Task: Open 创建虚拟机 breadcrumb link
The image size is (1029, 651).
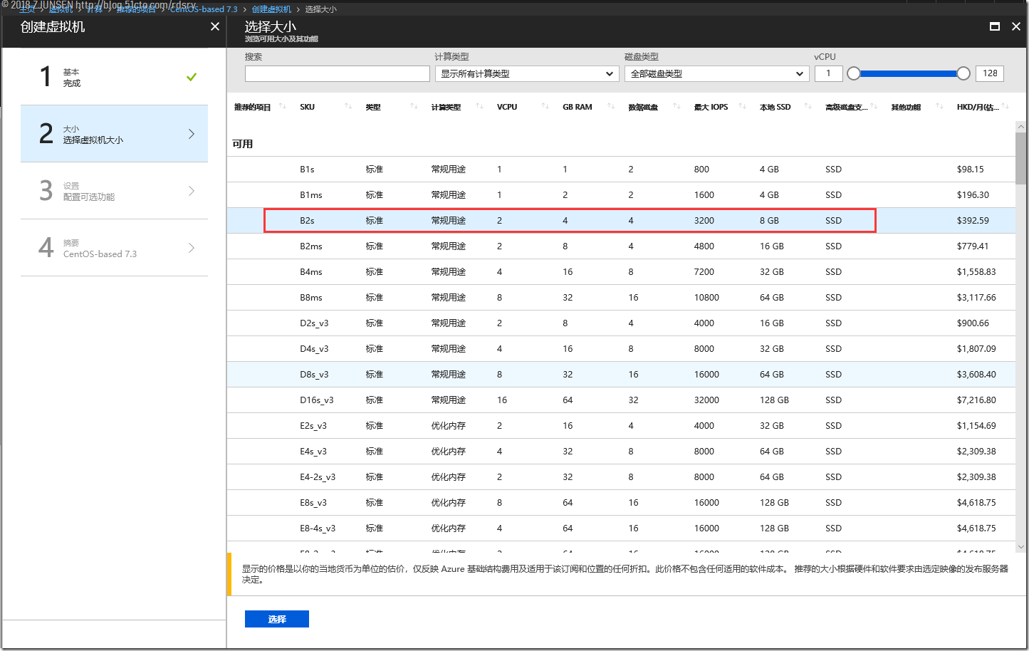Action: point(271,9)
